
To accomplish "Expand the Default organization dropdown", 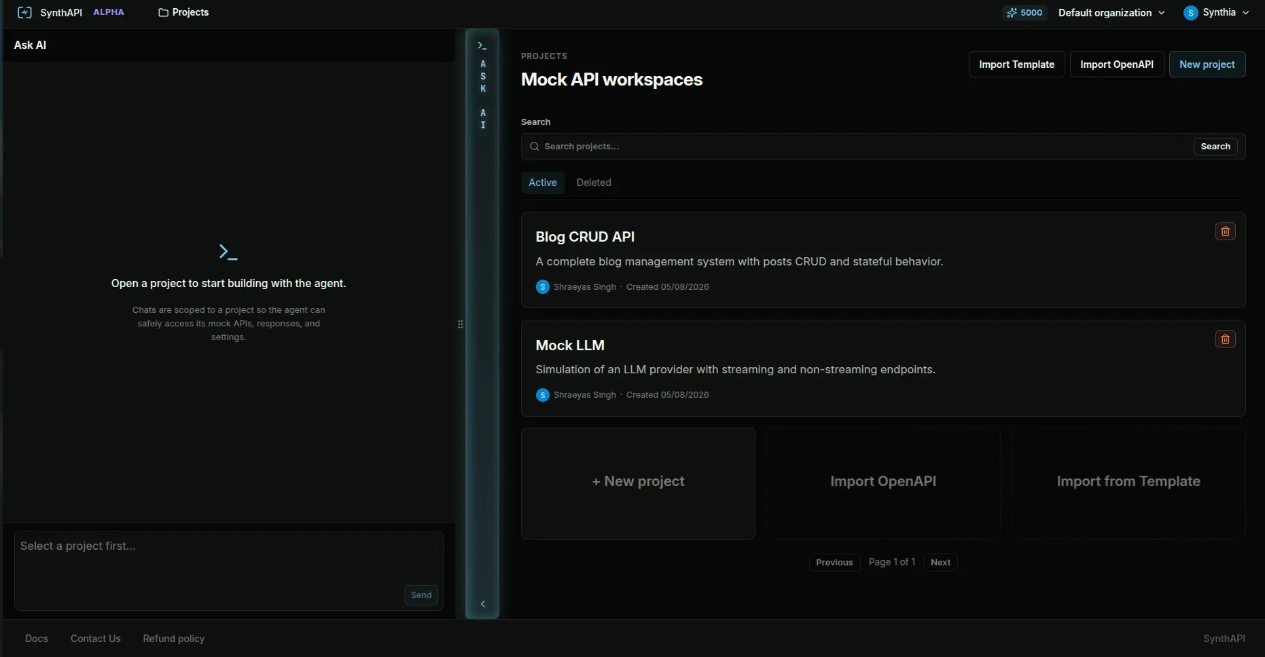I will coord(1111,12).
